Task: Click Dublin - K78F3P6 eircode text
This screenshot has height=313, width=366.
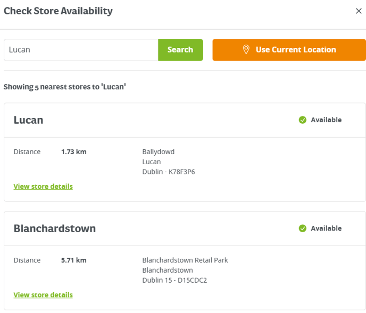Action: [169, 172]
